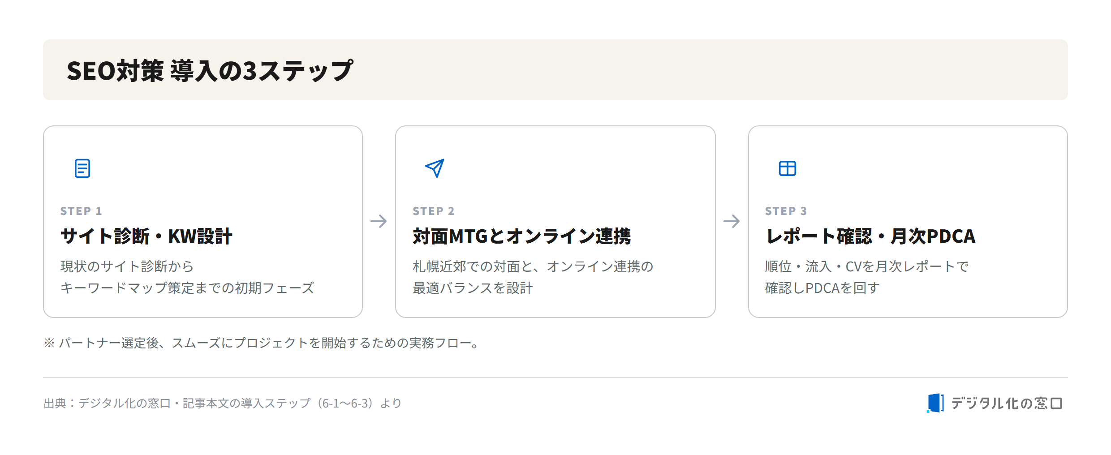Click the arrow between Step 2 and Step 3
Image resolution: width=1111 pixels, height=455 pixels.
(732, 221)
